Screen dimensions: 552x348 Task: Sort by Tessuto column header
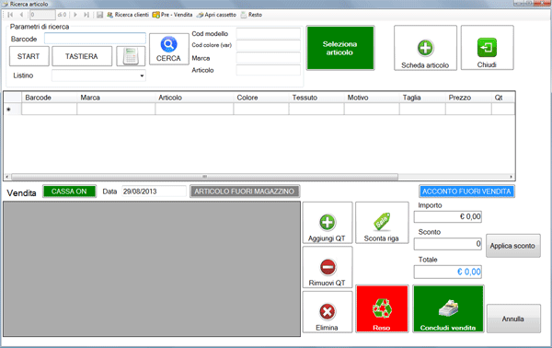(x=316, y=98)
